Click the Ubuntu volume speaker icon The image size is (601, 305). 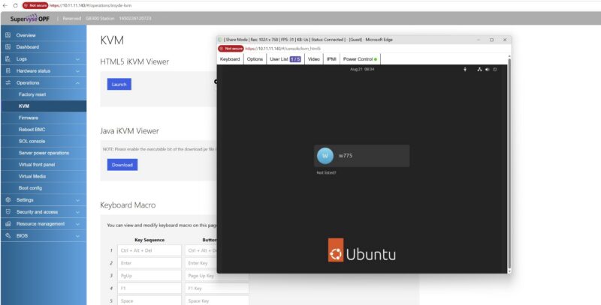coord(487,70)
